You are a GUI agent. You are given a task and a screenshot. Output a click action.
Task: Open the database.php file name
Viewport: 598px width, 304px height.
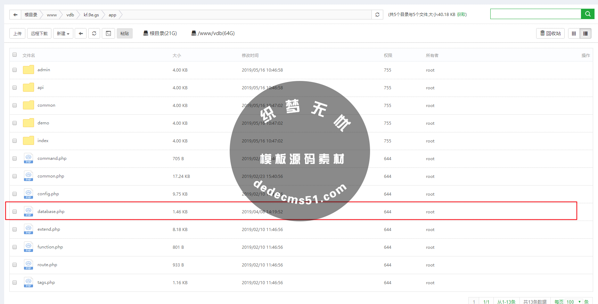pos(51,212)
